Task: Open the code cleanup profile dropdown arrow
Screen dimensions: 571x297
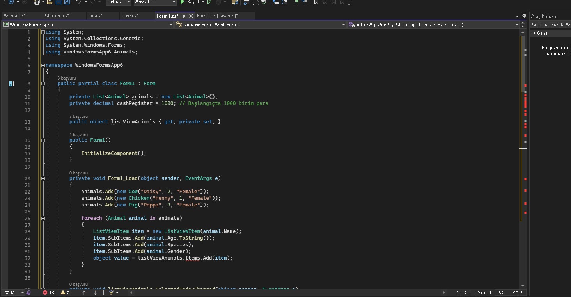Action: (117, 292)
